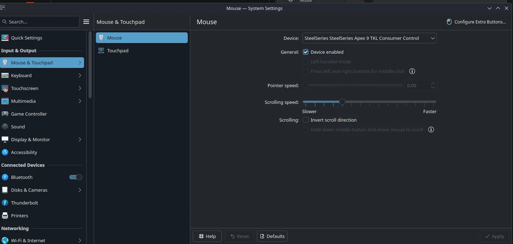Expand Disks & Cameras chevron
513x244 pixels.
pyautogui.click(x=80, y=190)
